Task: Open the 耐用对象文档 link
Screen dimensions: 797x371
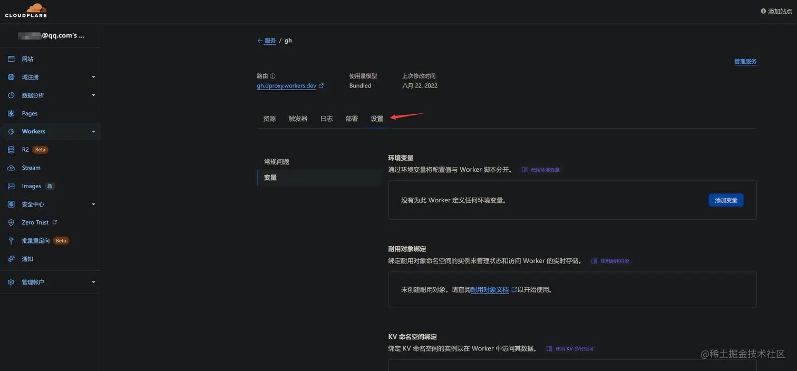Action: tap(490, 289)
